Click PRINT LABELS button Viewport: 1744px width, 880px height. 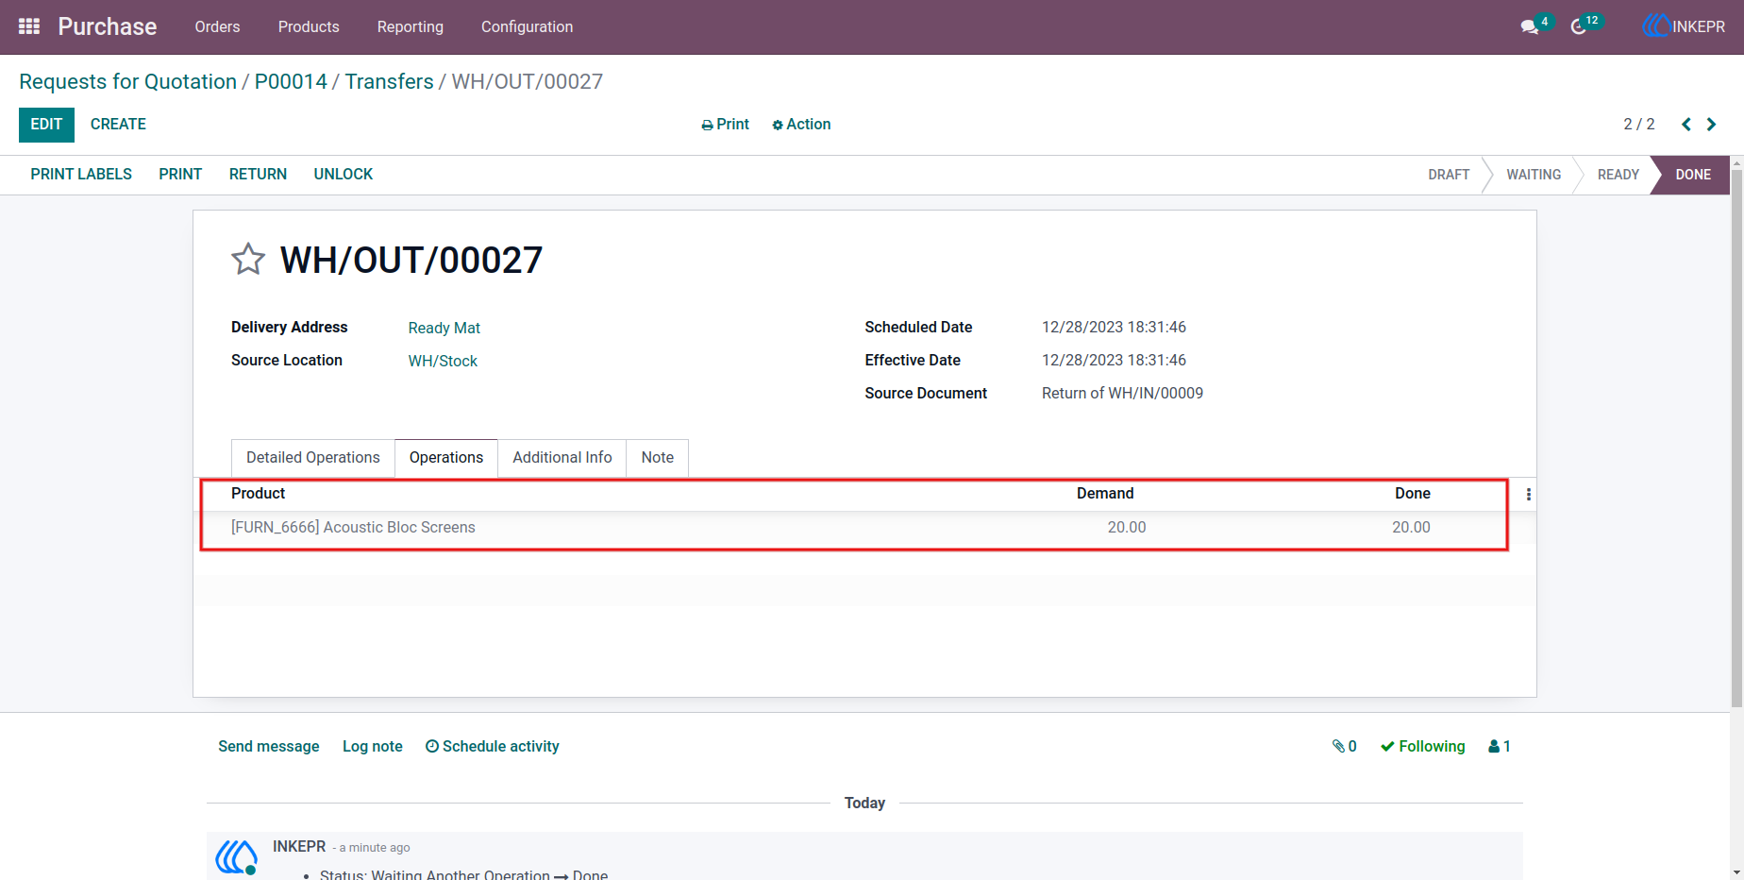pyautogui.click(x=81, y=175)
